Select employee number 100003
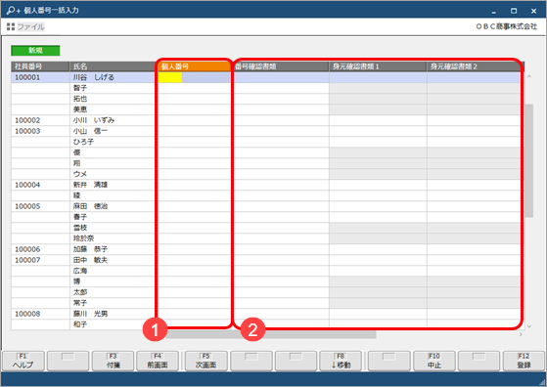 pyautogui.click(x=27, y=131)
